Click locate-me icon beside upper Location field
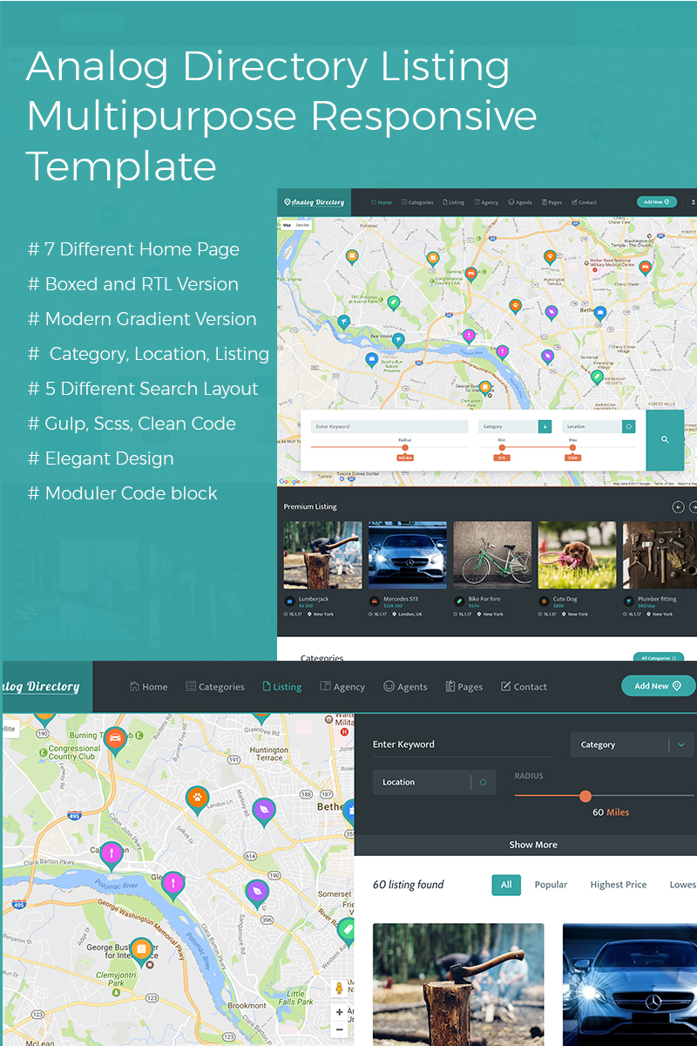This screenshot has width=697, height=1046. tap(628, 426)
